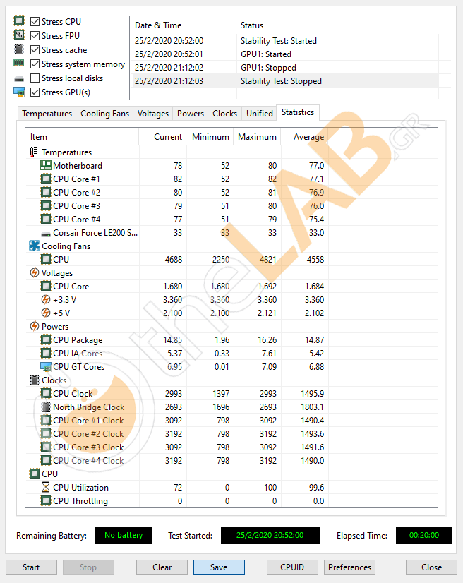
Task: Enable the Stress local disks checkbox
Action: 35,78
